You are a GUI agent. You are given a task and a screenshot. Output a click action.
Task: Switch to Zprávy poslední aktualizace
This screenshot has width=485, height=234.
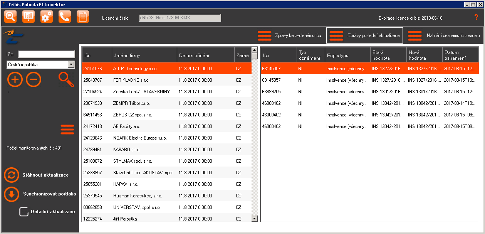pos(364,35)
